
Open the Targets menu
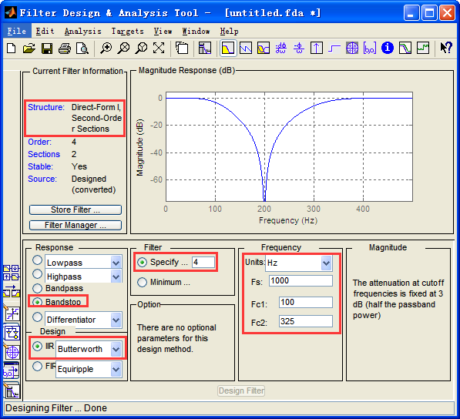[127, 31]
